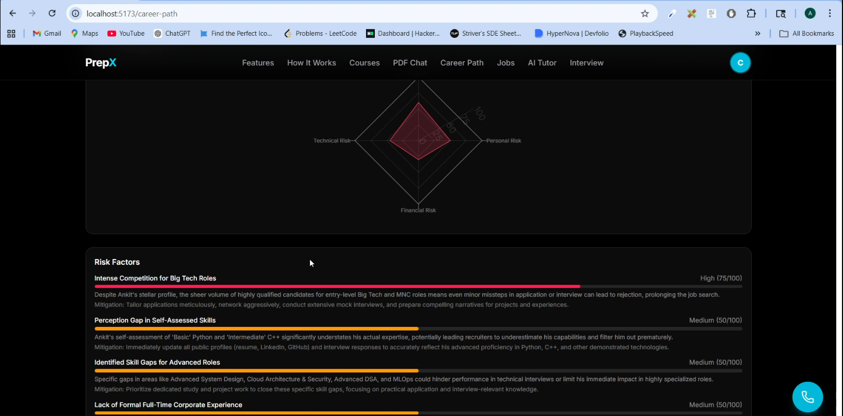Open the Jobs page
Screen dimensions: 843x416
point(506,63)
